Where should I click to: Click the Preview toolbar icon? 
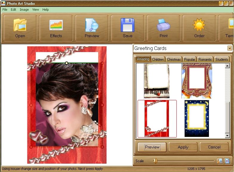pyautogui.click(x=92, y=28)
